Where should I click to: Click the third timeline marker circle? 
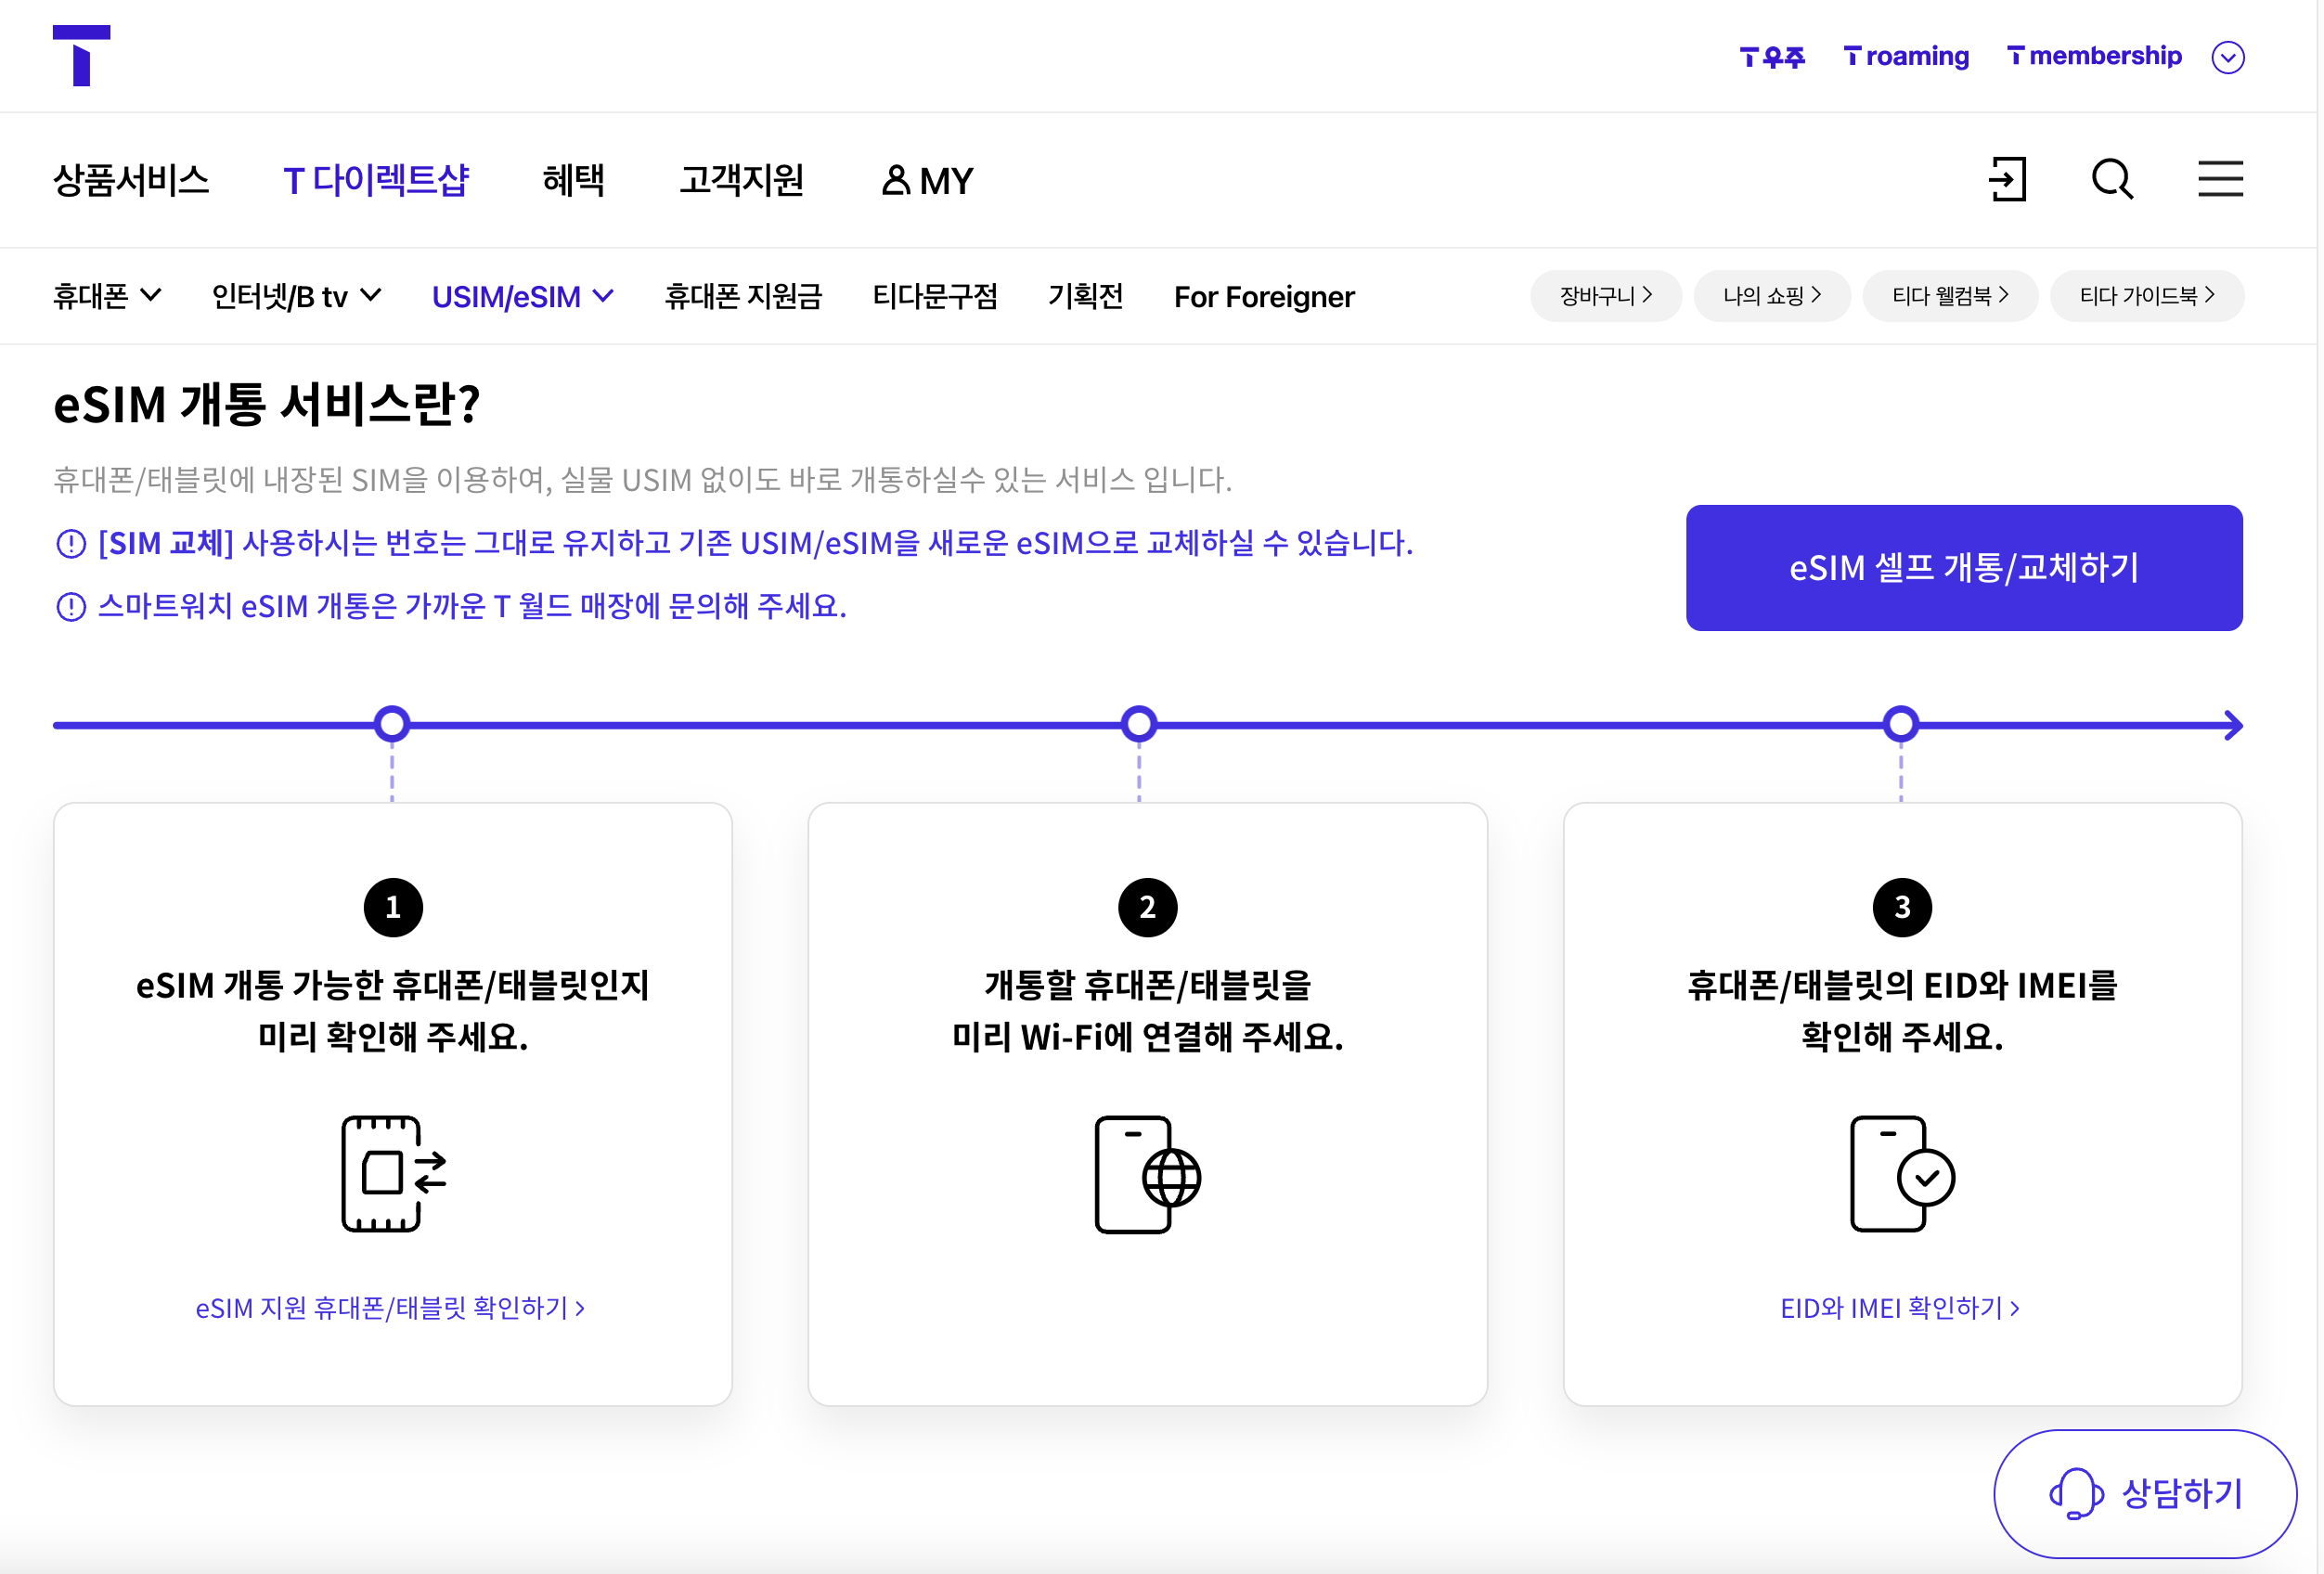pyautogui.click(x=1901, y=724)
